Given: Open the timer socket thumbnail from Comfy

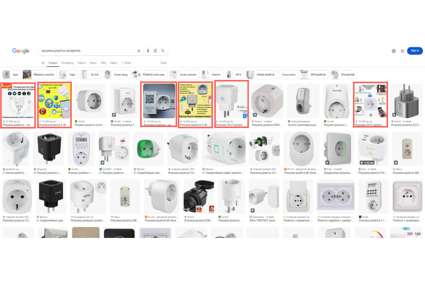Looking at the screenshot, I should point(81,149).
